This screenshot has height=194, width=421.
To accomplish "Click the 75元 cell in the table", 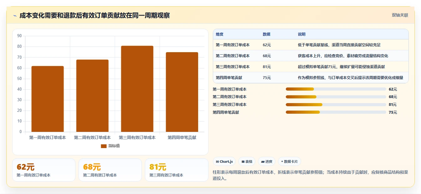I will coord(267,78).
